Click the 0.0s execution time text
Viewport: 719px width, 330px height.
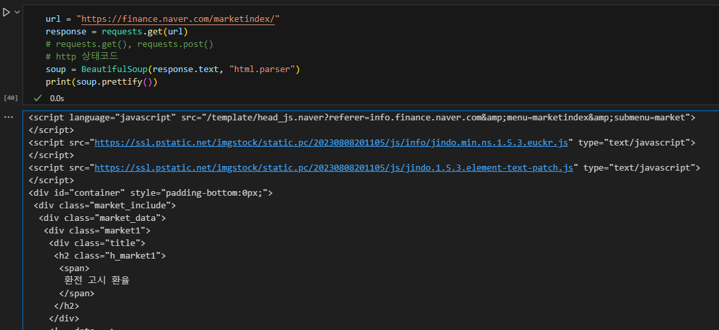coord(57,98)
